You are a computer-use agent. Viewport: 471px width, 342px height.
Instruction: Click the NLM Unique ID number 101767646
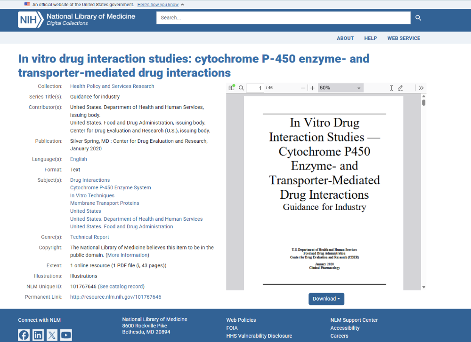pos(83,287)
